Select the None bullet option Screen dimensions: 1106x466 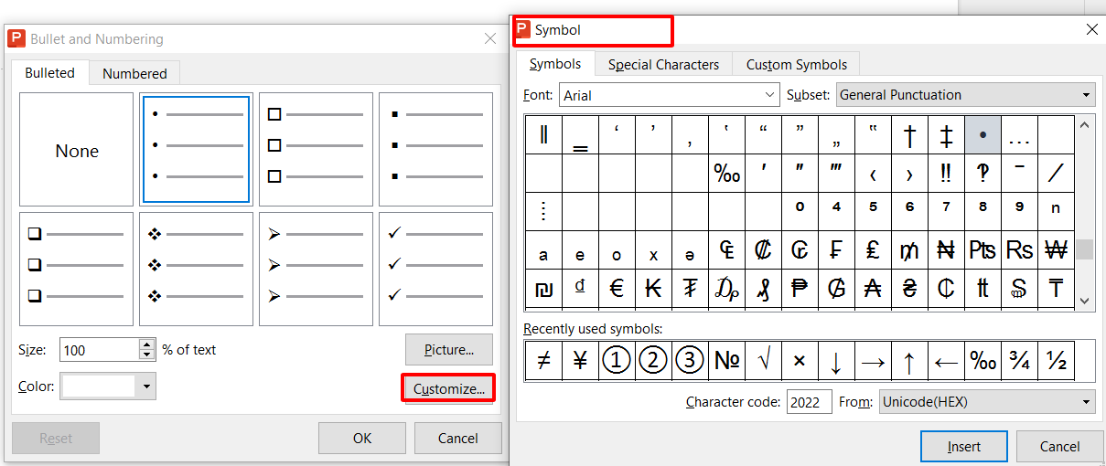(x=77, y=151)
